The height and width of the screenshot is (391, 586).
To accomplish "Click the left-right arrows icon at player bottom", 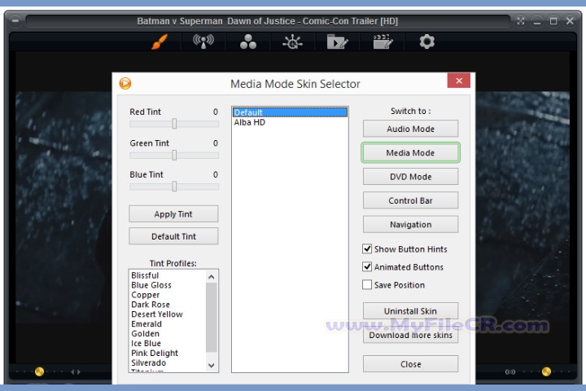I will 76,372.
